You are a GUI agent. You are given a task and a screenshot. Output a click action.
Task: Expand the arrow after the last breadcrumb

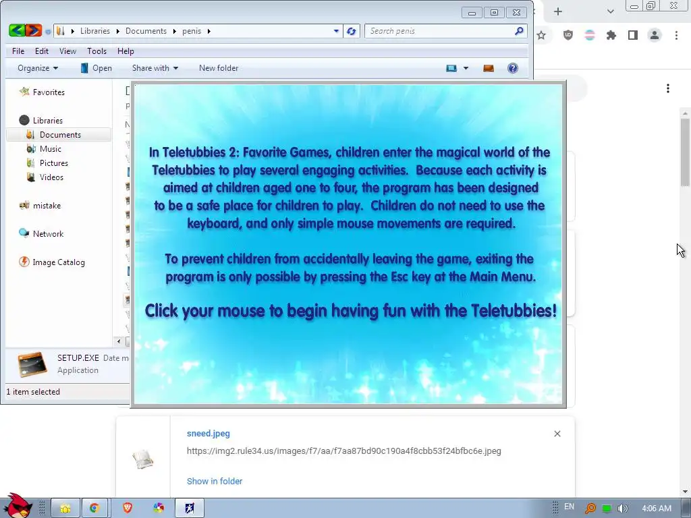coord(209,31)
